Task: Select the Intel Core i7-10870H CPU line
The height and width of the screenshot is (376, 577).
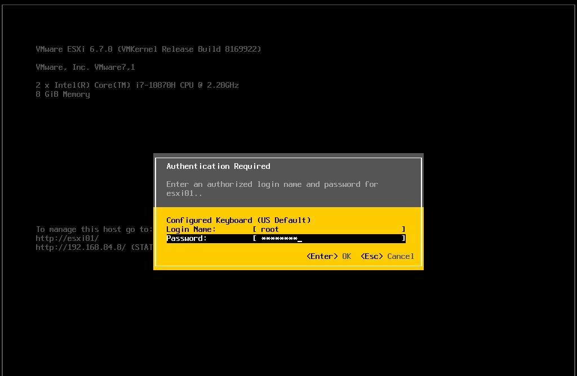Action: tap(137, 85)
